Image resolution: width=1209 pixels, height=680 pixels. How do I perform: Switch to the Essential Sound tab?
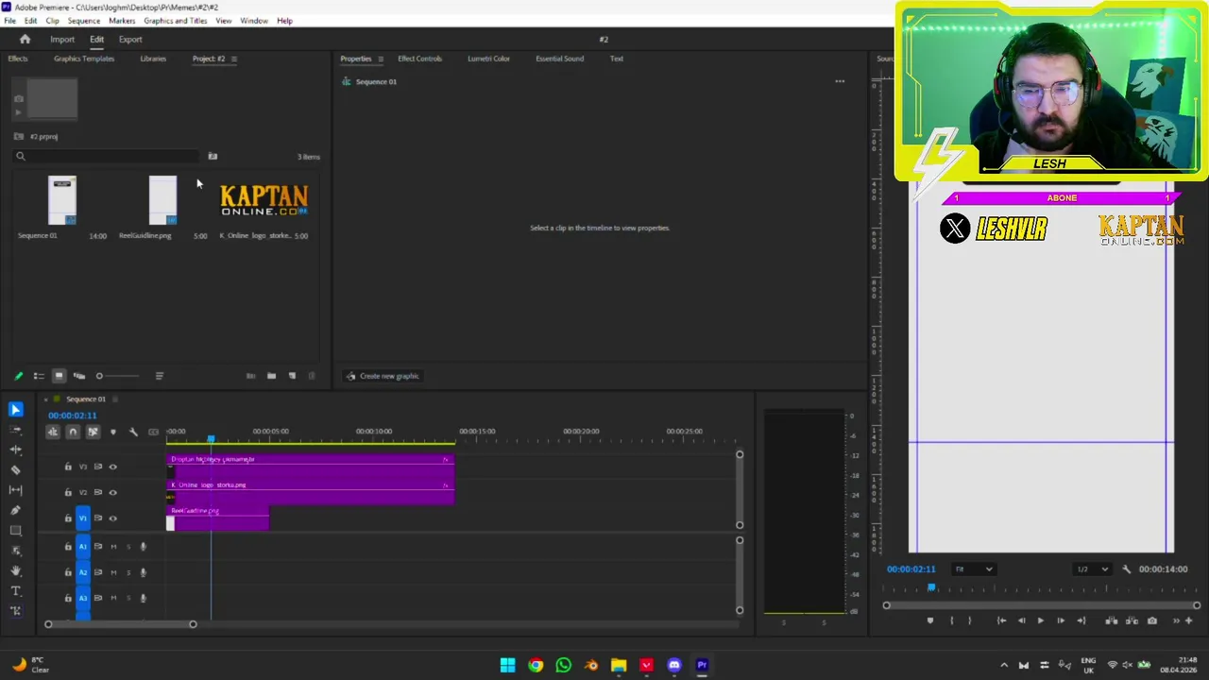[559, 59]
